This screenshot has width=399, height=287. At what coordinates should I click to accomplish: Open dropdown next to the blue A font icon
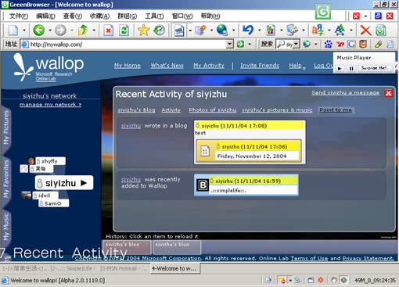351,30
